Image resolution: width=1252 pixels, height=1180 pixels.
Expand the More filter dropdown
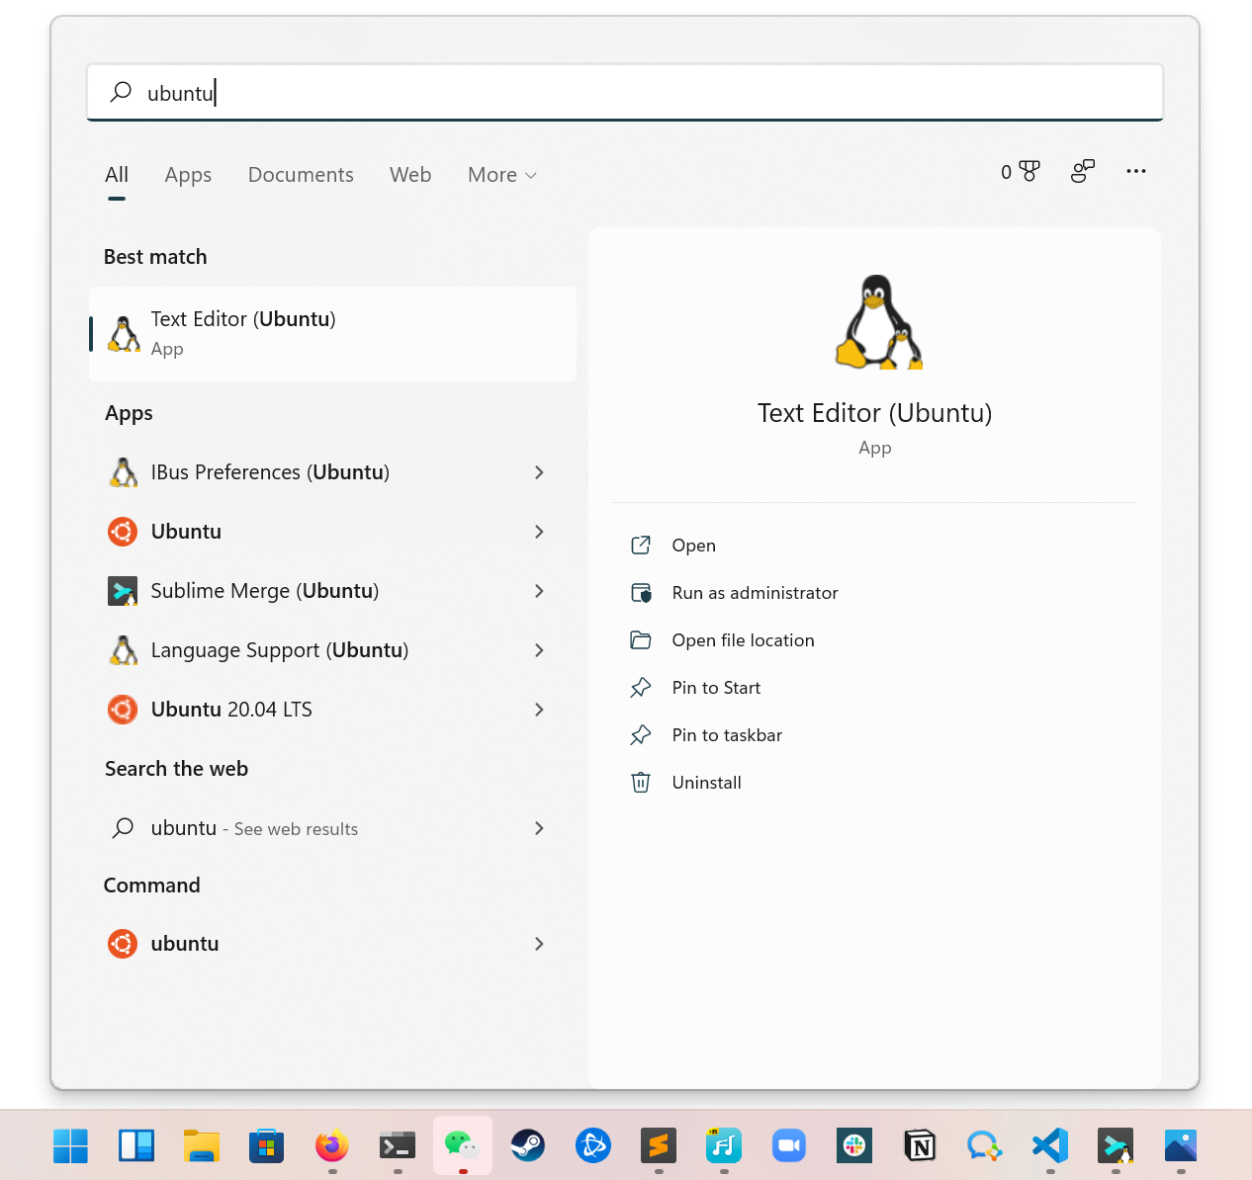500,175
